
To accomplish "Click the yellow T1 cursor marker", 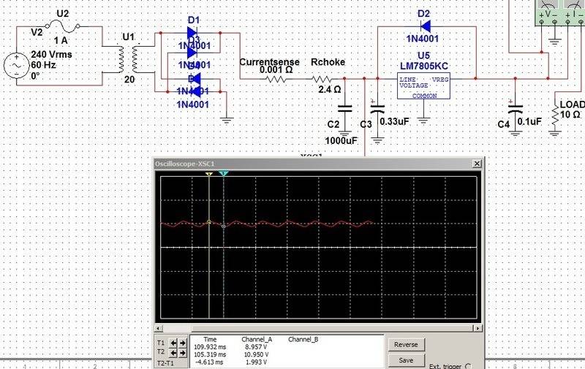I will pos(209,175).
